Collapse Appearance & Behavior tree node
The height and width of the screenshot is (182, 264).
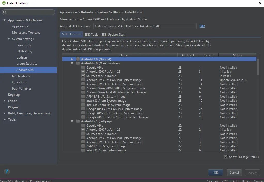coord(5,20)
